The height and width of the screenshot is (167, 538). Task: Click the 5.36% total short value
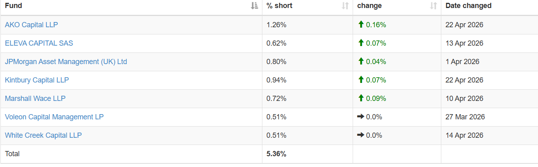tap(276, 154)
